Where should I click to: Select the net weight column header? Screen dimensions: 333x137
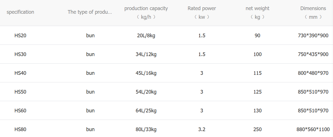pos(257,12)
